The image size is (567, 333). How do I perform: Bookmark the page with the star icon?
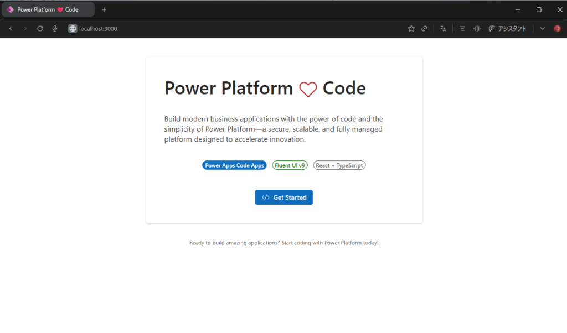pyautogui.click(x=411, y=29)
